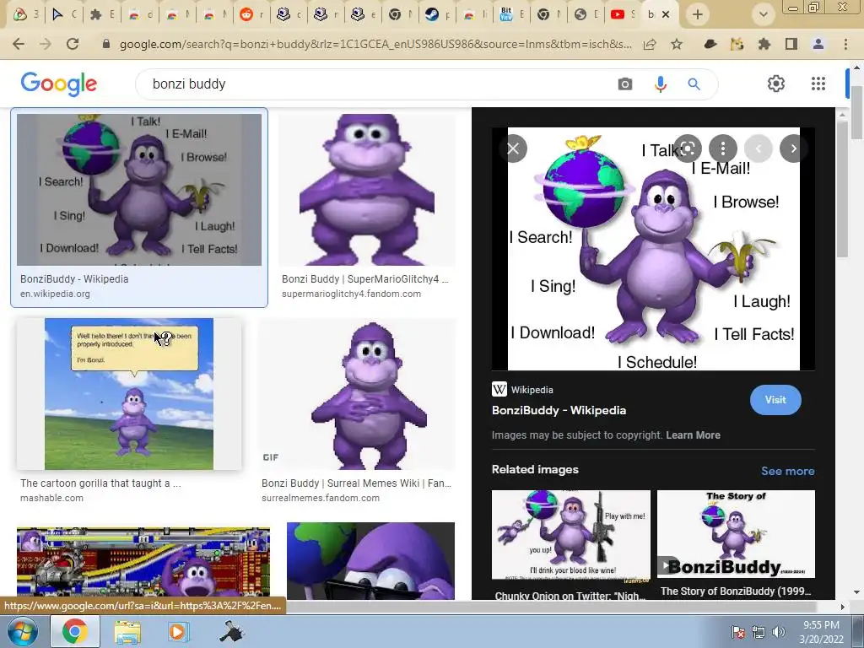The image size is (864, 648).
Task: Open Google quick settings gear
Action: pyautogui.click(x=776, y=84)
